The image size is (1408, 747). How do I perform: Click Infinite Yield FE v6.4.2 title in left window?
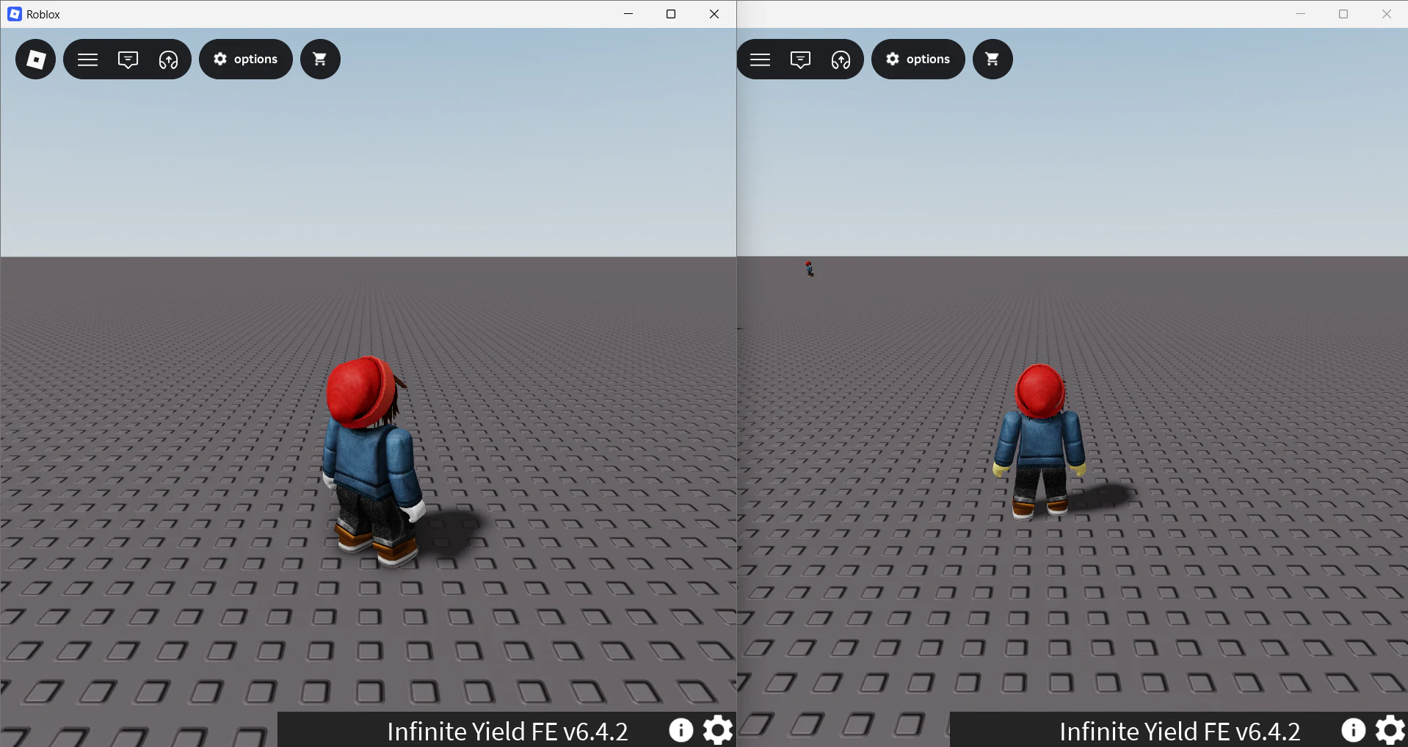click(507, 732)
